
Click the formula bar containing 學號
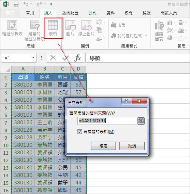click(x=137, y=58)
